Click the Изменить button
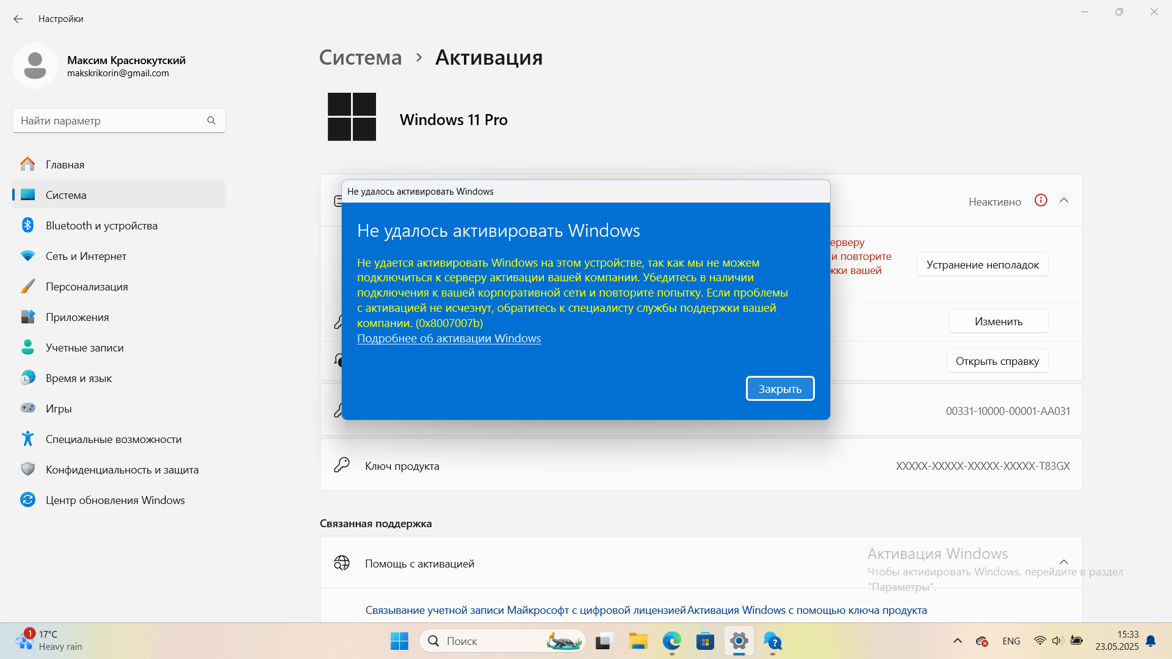This screenshot has width=1172, height=659. 999,321
